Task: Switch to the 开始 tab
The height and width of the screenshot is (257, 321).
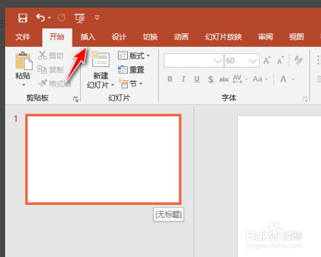Action: [x=57, y=37]
